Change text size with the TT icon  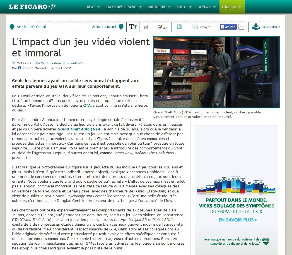click(x=133, y=27)
